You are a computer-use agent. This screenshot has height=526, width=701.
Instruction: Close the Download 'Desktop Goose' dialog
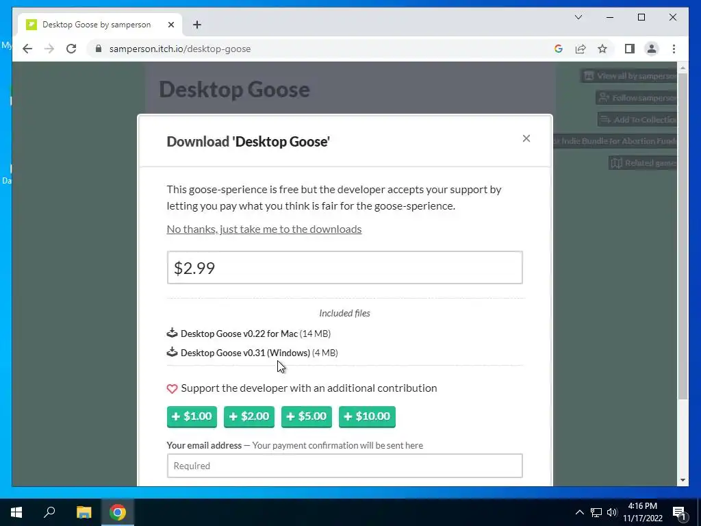pyautogui.click(x=526, y=138)
